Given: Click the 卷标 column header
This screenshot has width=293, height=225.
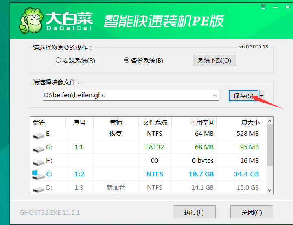Looking at the screenshot, I should click(116, 122).
